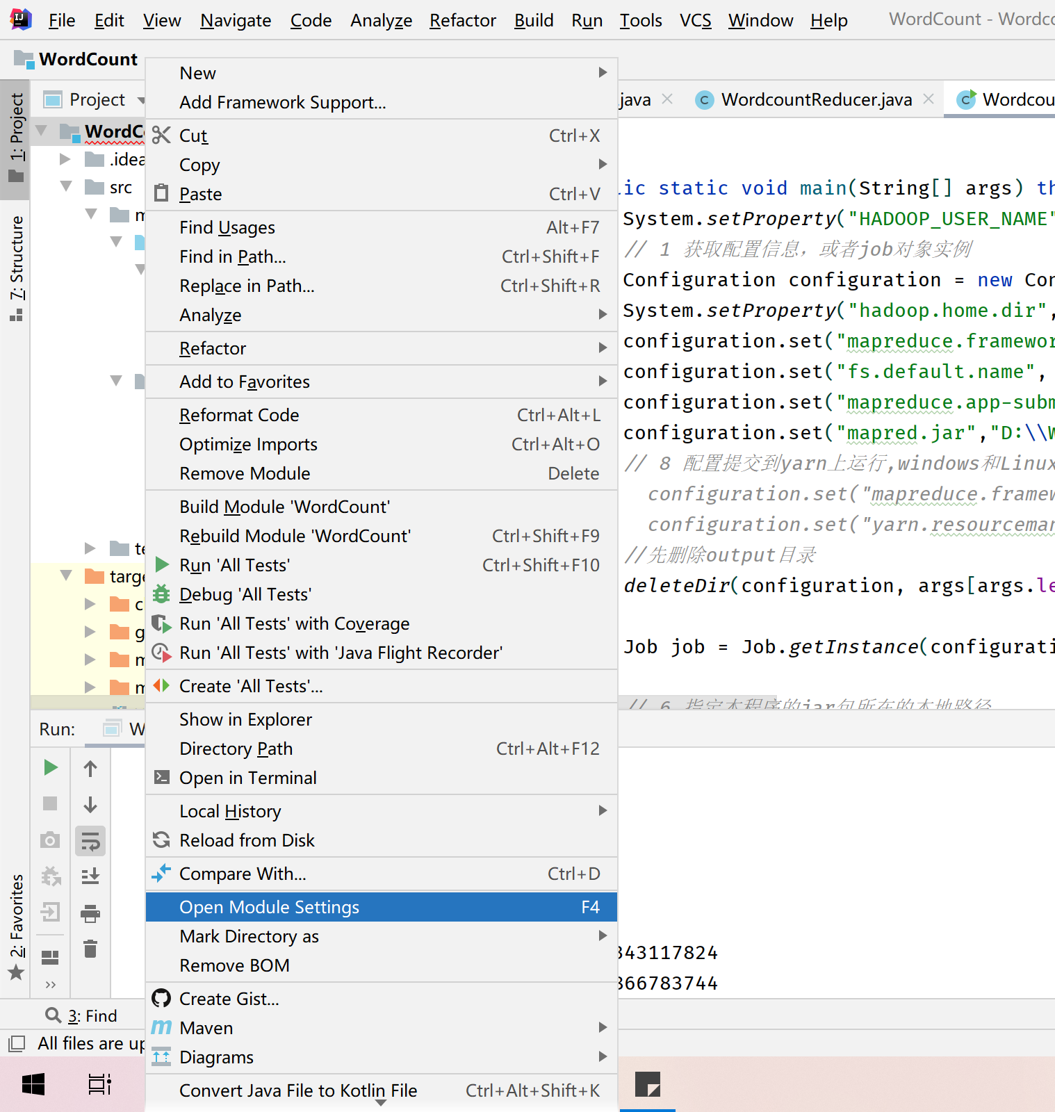
Task: Click the Paste clipboard icon
Action: pos(161,193)
